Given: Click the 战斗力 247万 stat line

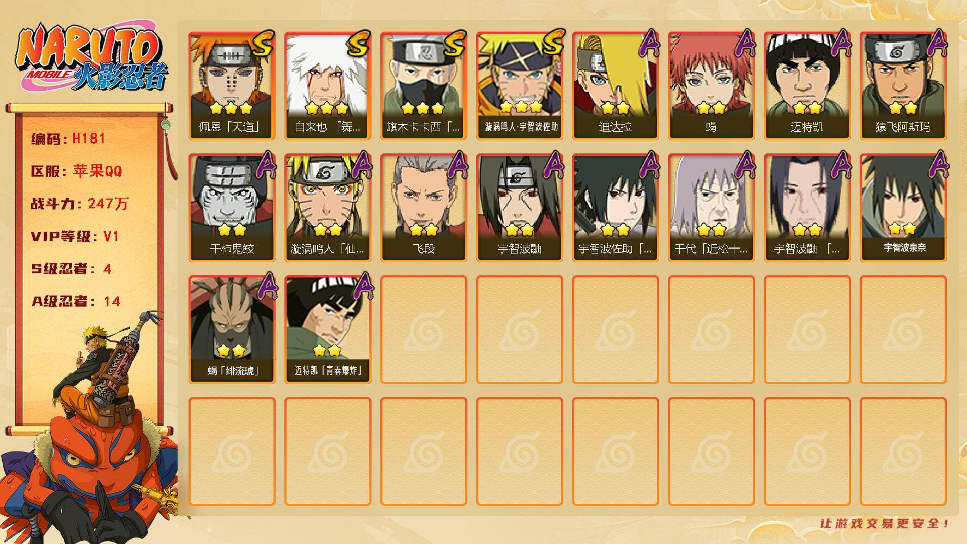Looking at the screenshot, I should click(x=80, y=204).
